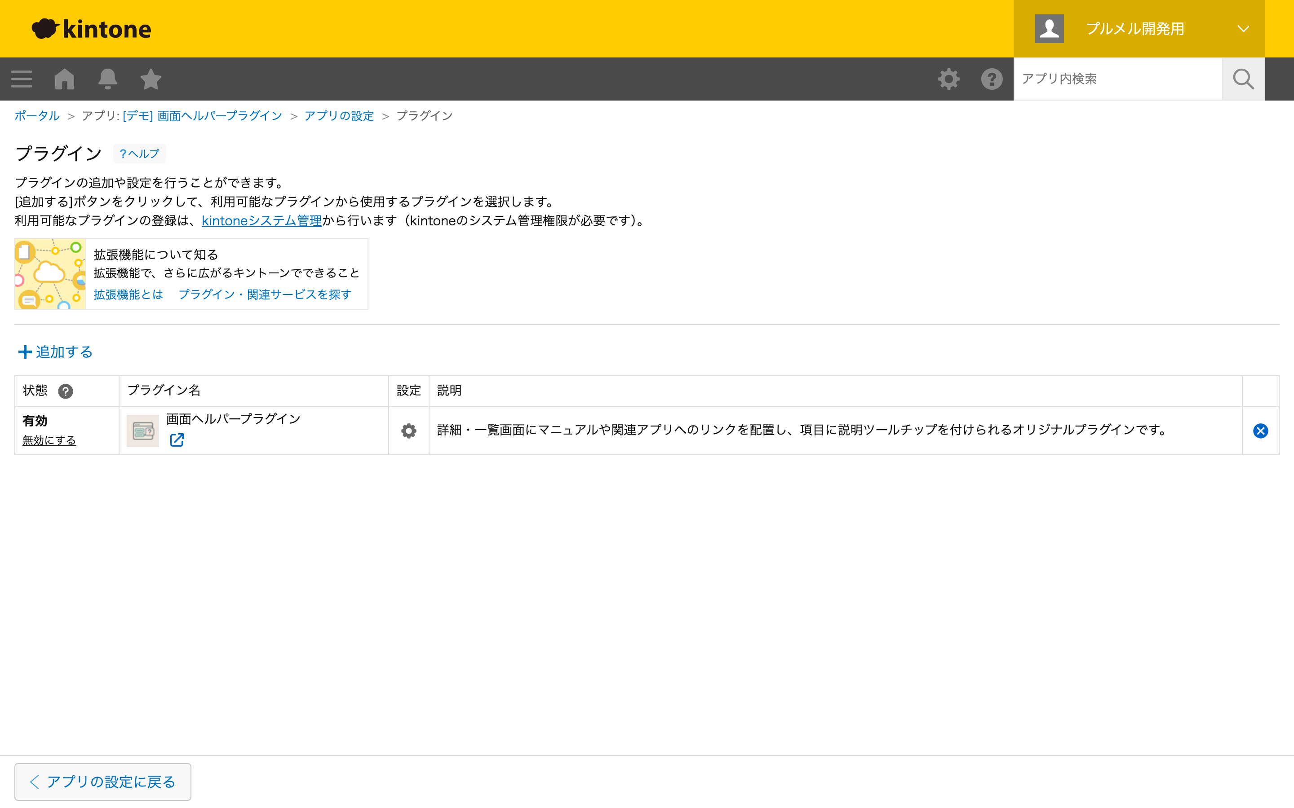Click the ?ヘルプ button beside heading
1294x808 pixels.
click(140, 154)
